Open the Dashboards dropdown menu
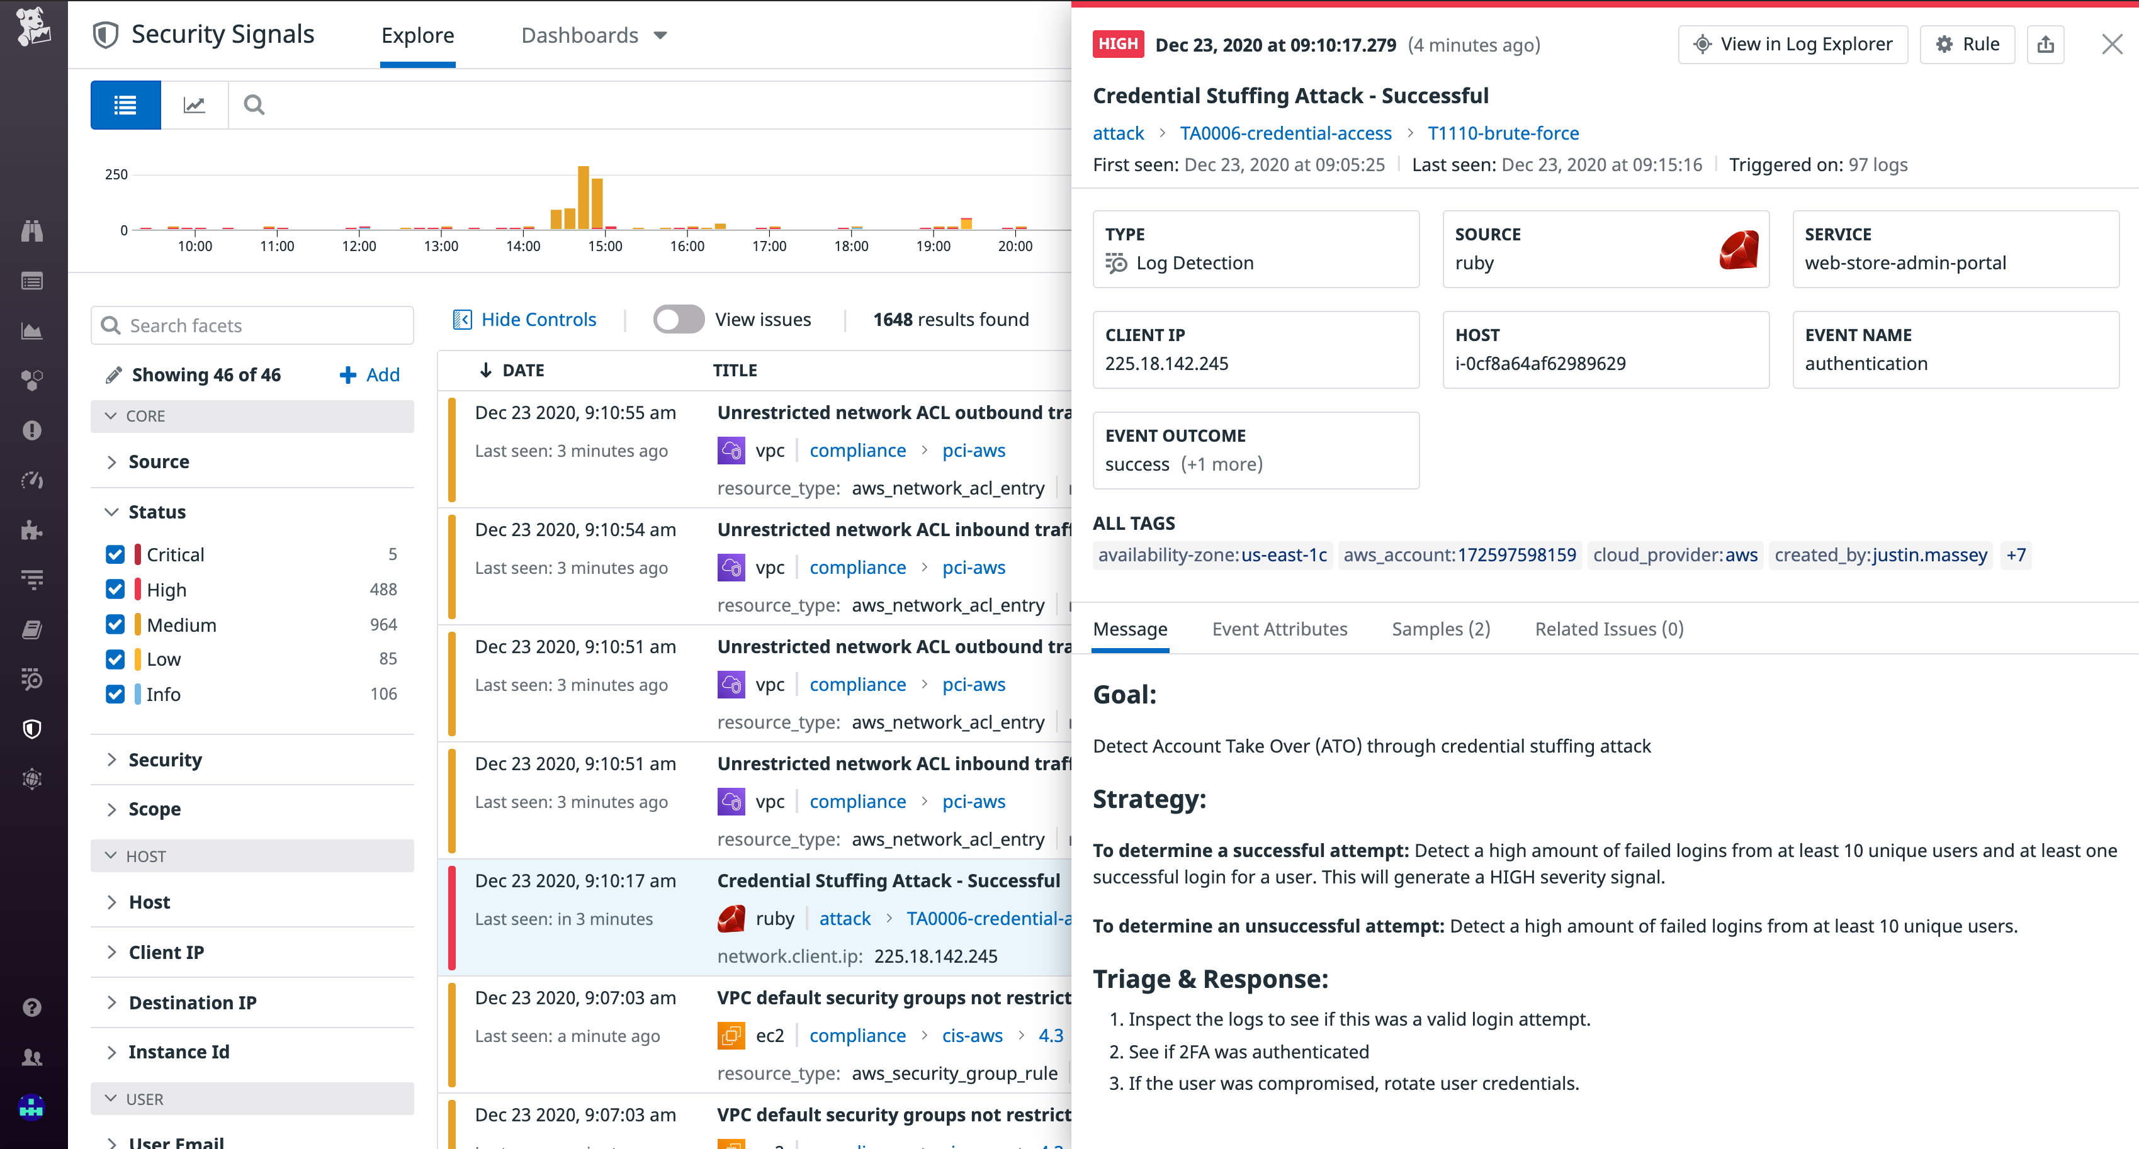2139x1149 pixels. [593, 35]
